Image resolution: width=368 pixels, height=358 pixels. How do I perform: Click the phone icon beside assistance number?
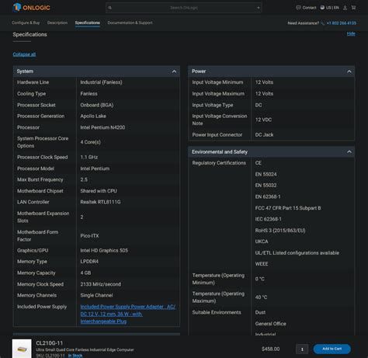click(322, 23)
